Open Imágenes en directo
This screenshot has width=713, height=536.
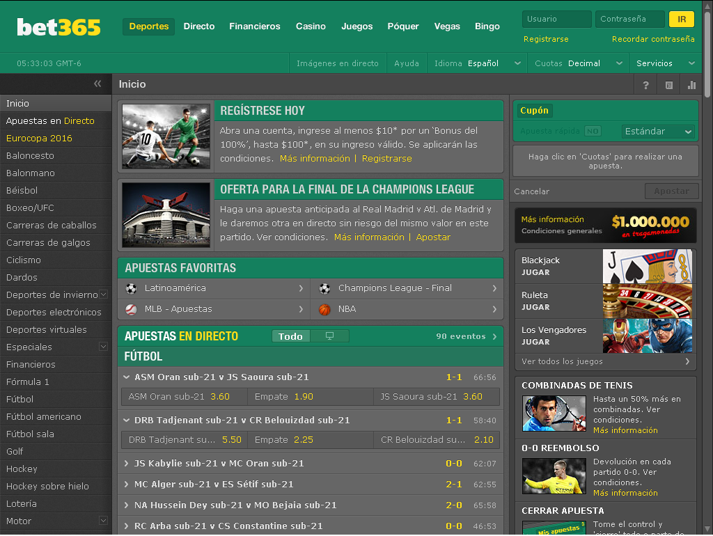[338, 63]
